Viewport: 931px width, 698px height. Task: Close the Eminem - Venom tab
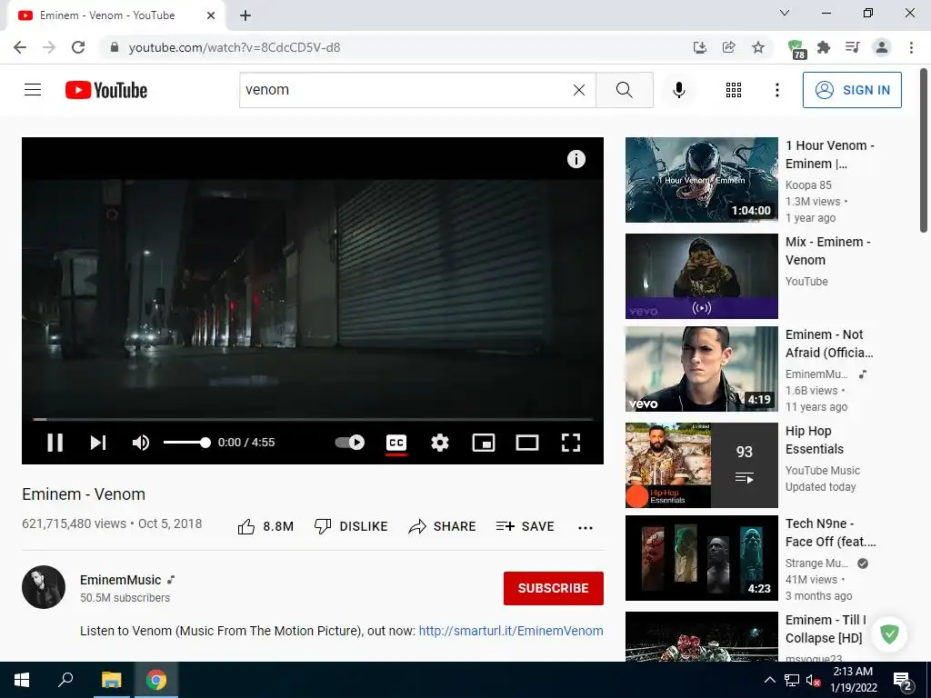(211, 15)
